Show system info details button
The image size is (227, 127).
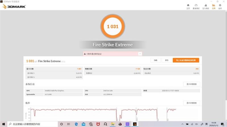pyautogui.click(x=191, y=84)
